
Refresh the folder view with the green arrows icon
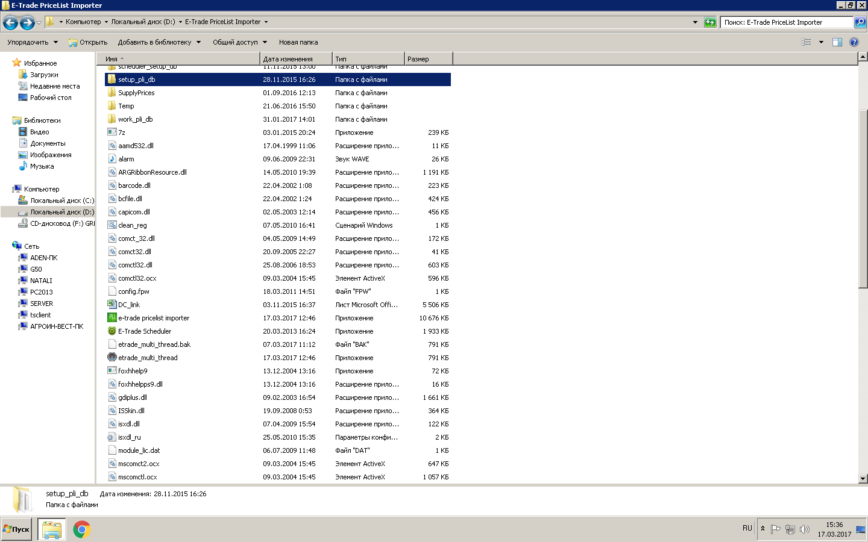[711, 22]
